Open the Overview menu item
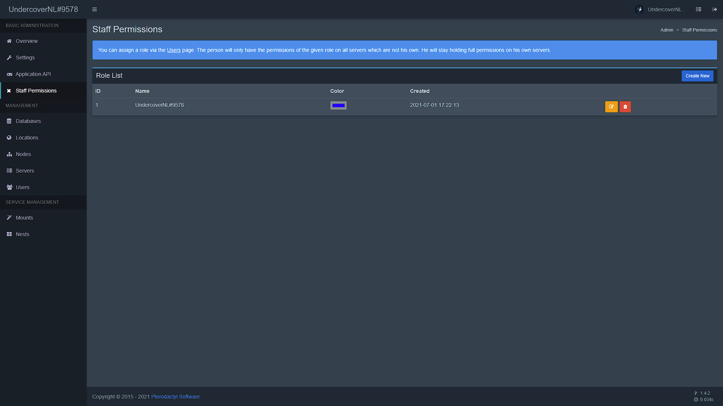The height and width of the screenshot is (406, 723). click(27, 41)
